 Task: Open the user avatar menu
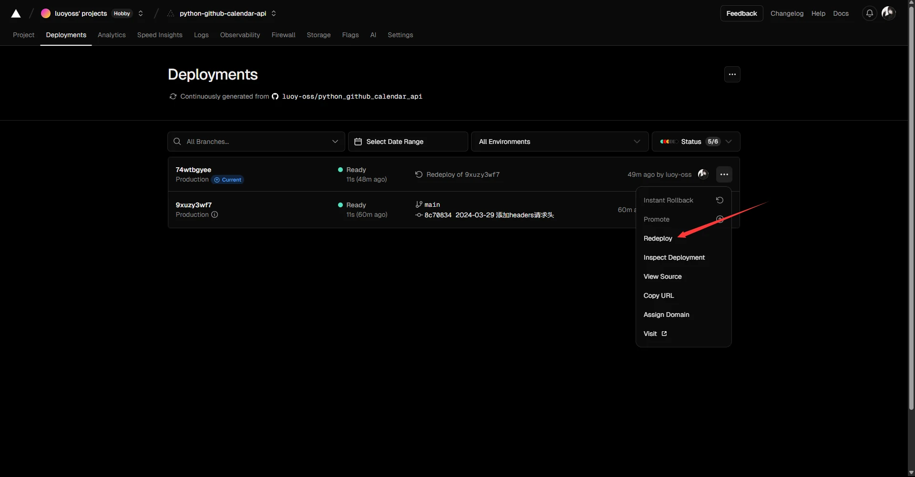click(888, 13)
